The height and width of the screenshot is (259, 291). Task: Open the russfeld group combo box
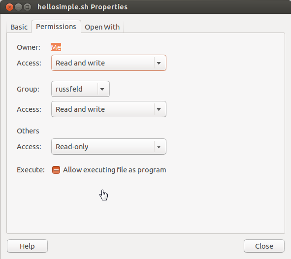point(80,89)
